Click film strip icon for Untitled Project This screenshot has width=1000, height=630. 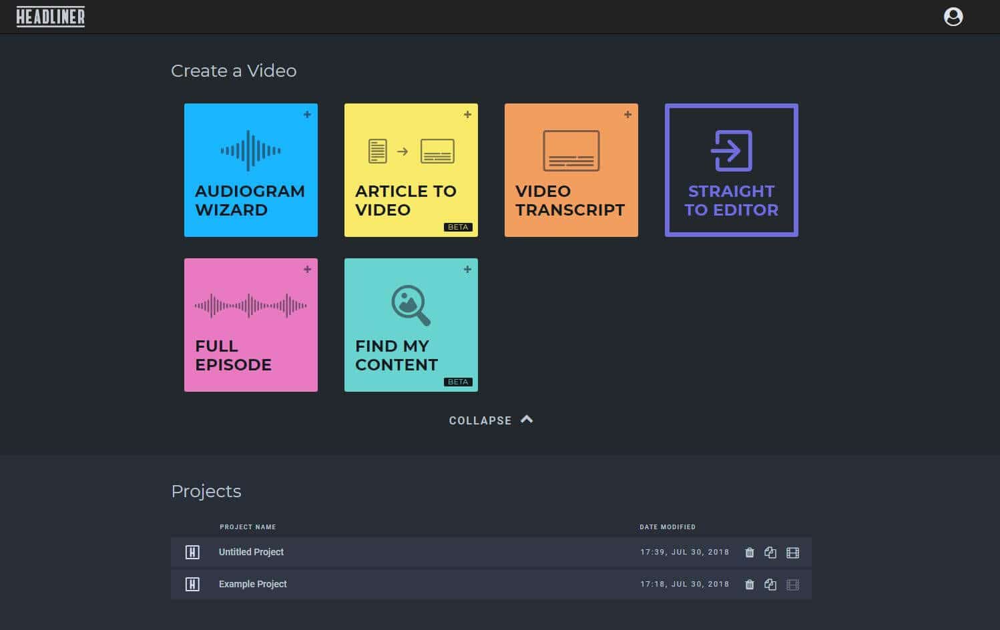[792, 553]
